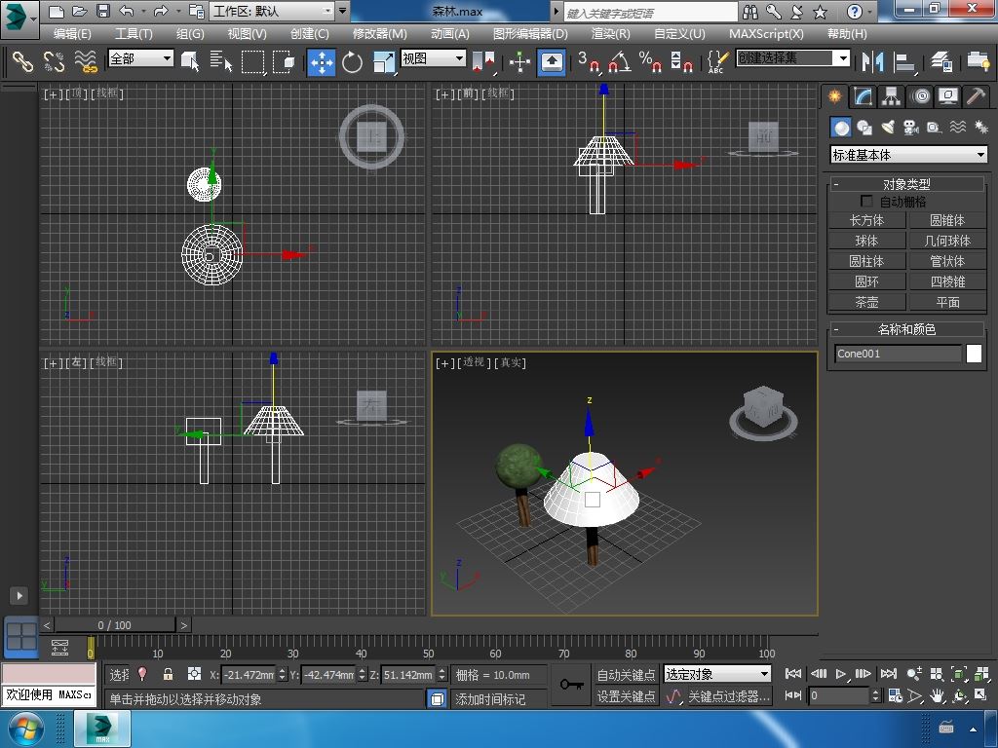Select the Rotate tool in the toolbar
The width and height of the screenshot is (998, 748).
pyautogui.click(x=352, y=62)
